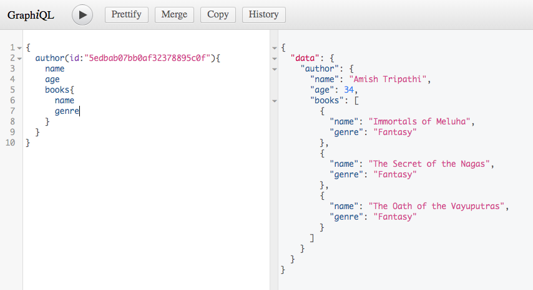Collapse the root object arrow in the result pane
This screenshot has height=290, width=533.
pos(275,48)
